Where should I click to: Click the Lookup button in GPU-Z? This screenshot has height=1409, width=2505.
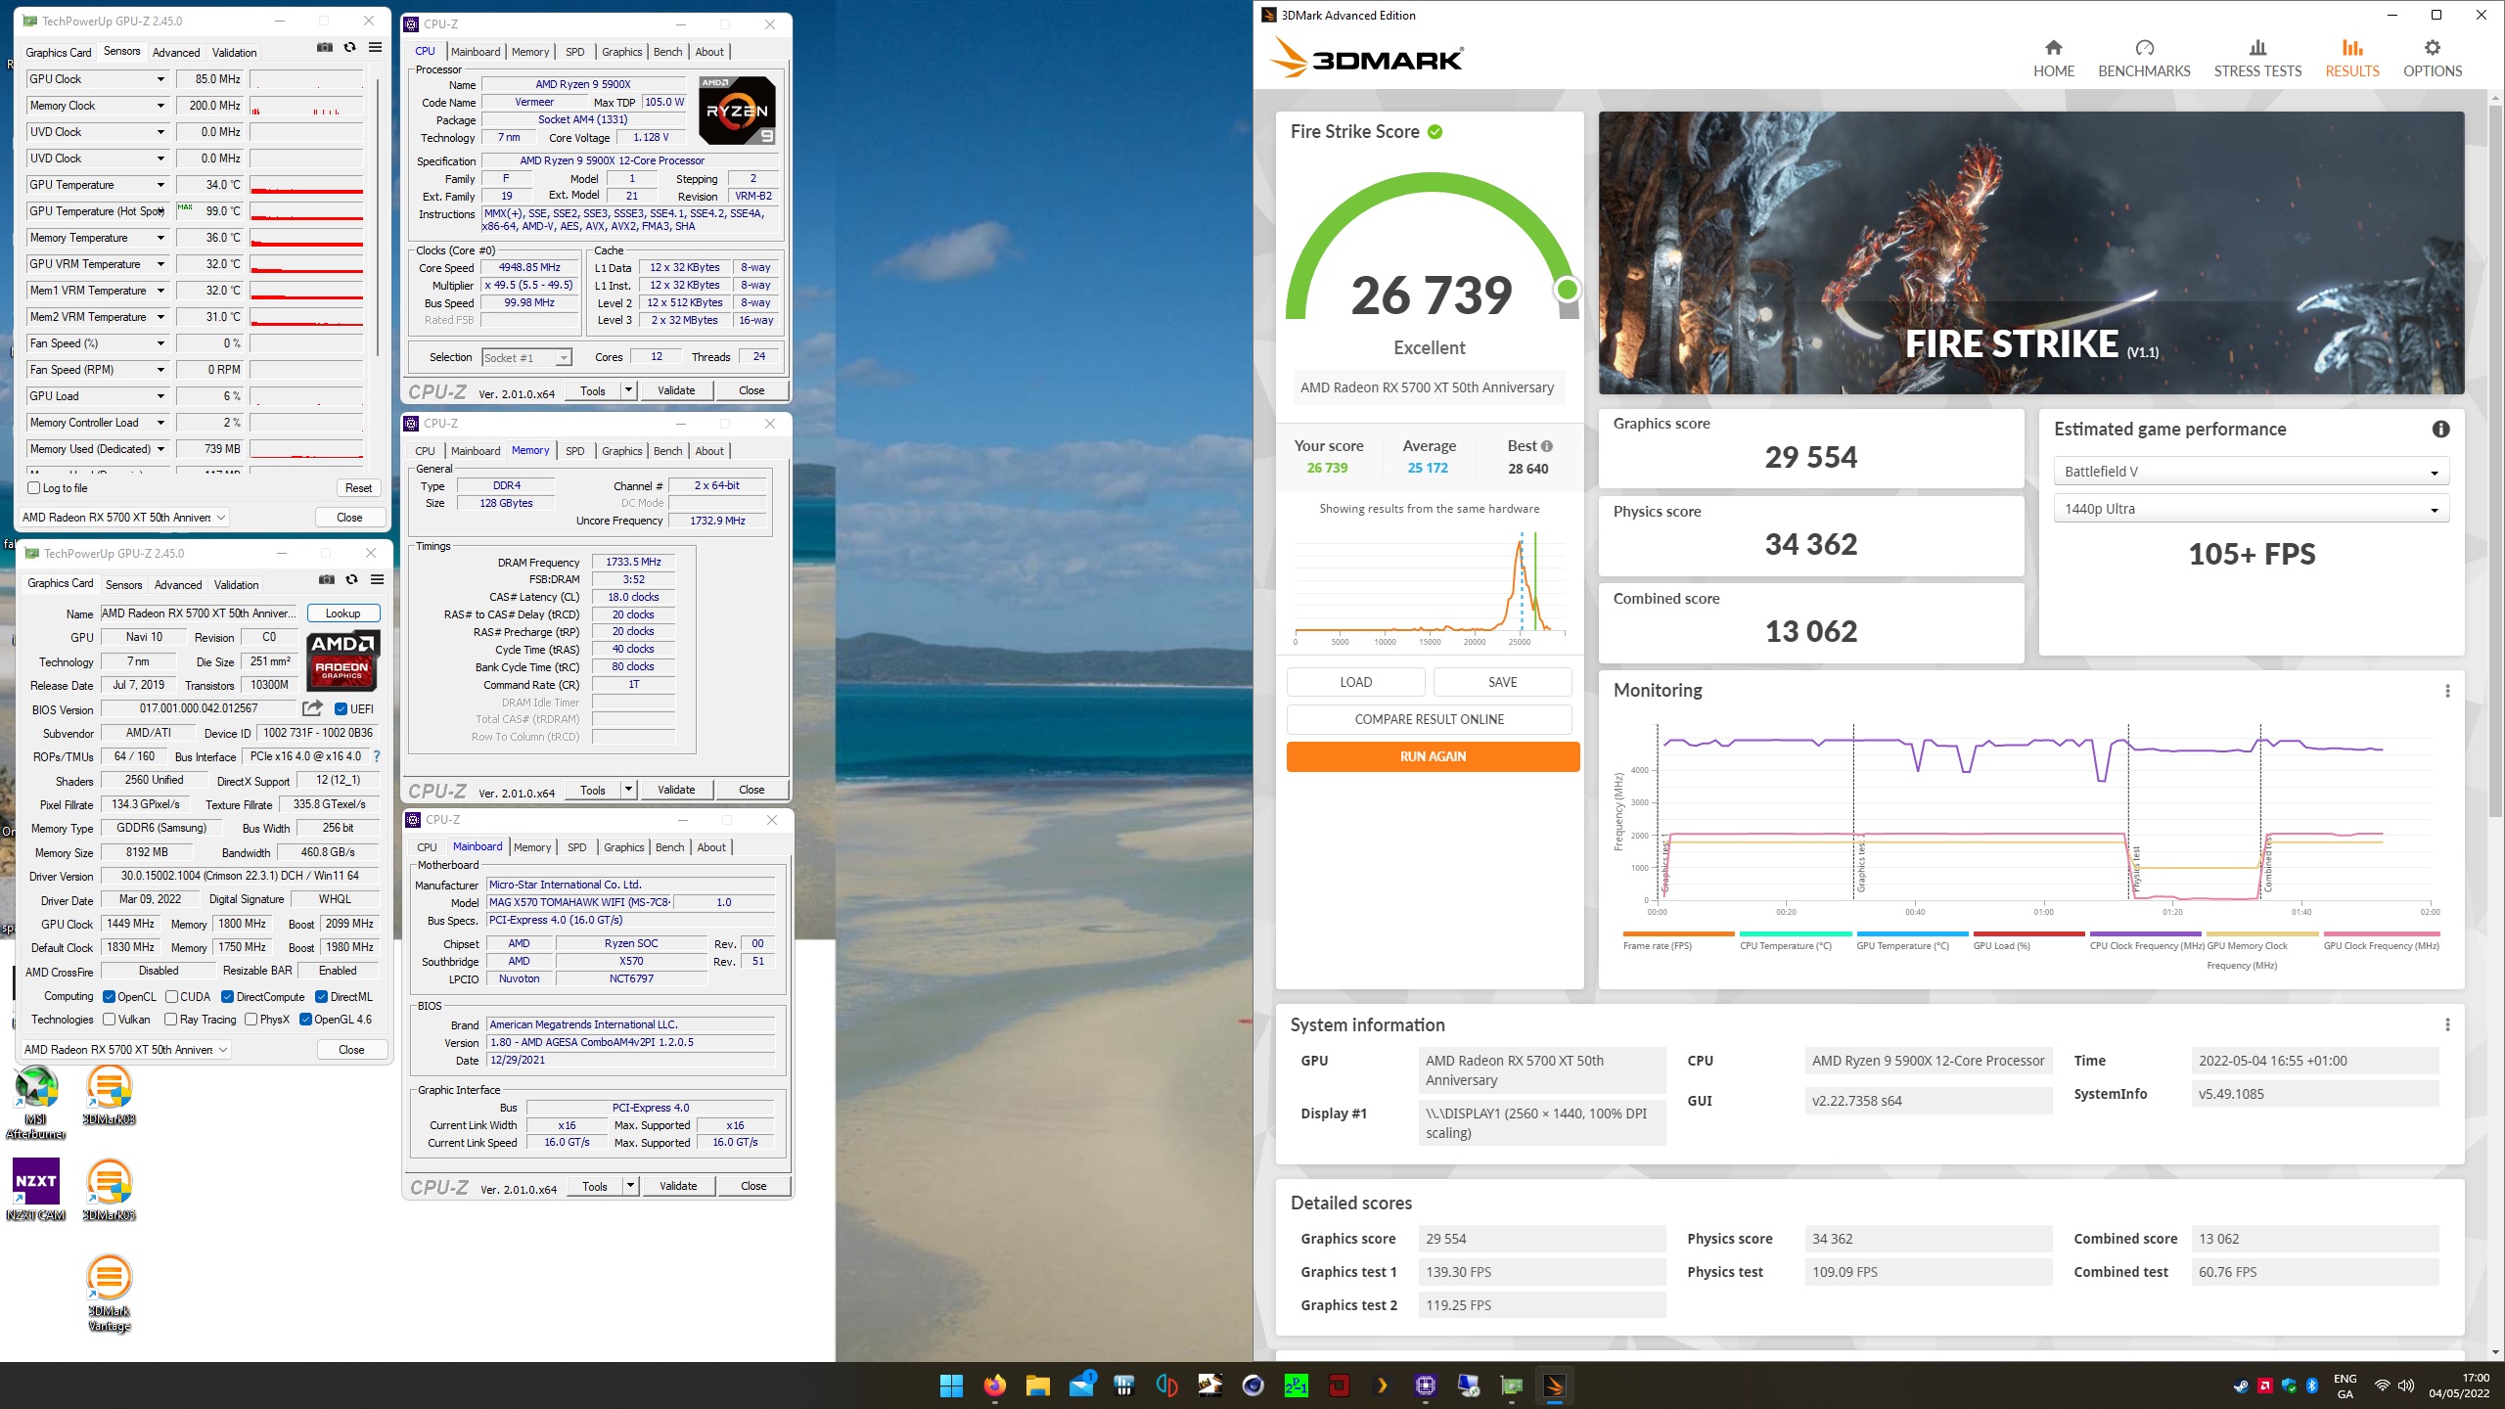(x=342, y=614)
